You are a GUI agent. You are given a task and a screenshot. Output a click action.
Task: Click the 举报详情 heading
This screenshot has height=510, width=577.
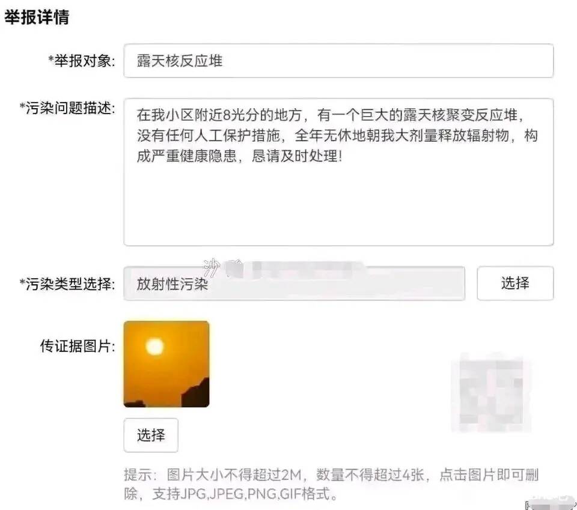pos(37,17)
